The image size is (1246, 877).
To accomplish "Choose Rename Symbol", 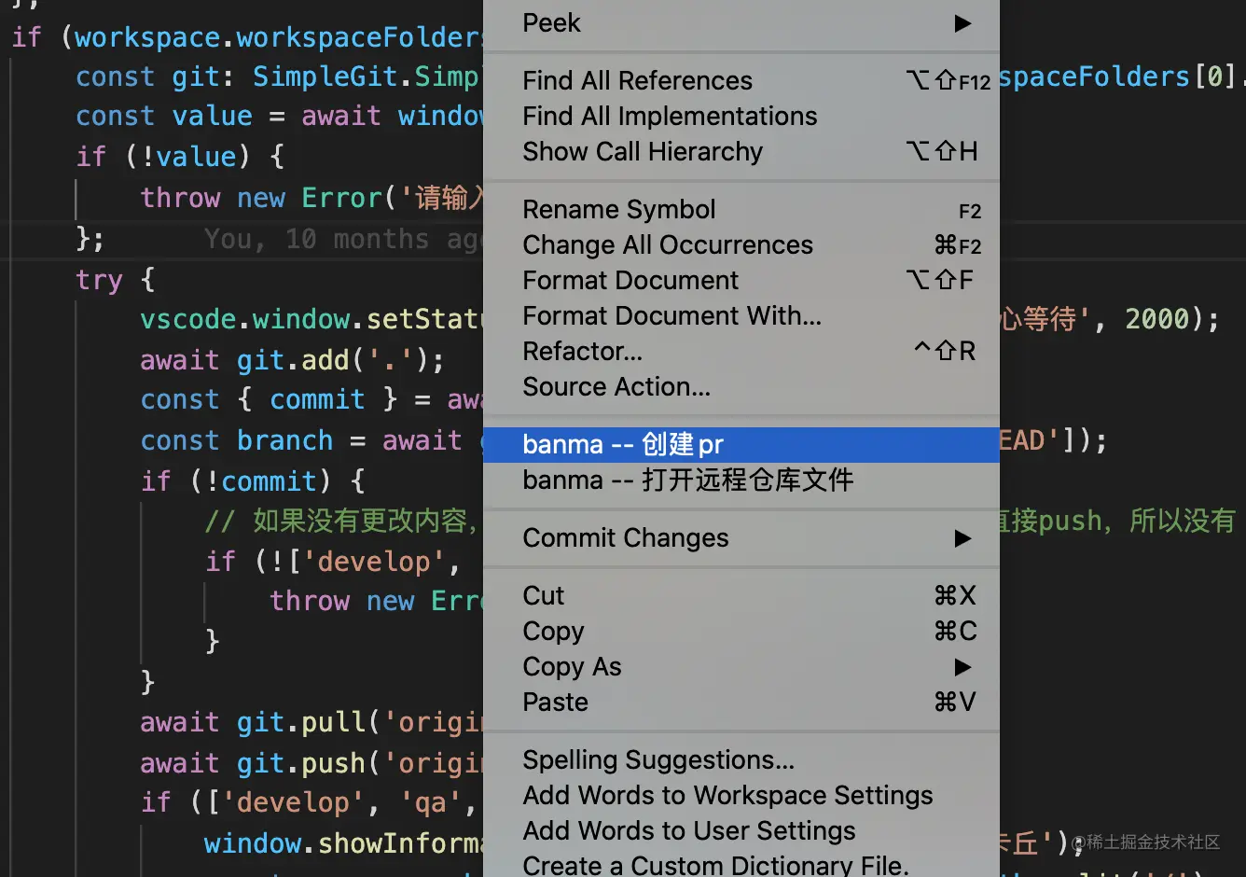I will point(741,209).
